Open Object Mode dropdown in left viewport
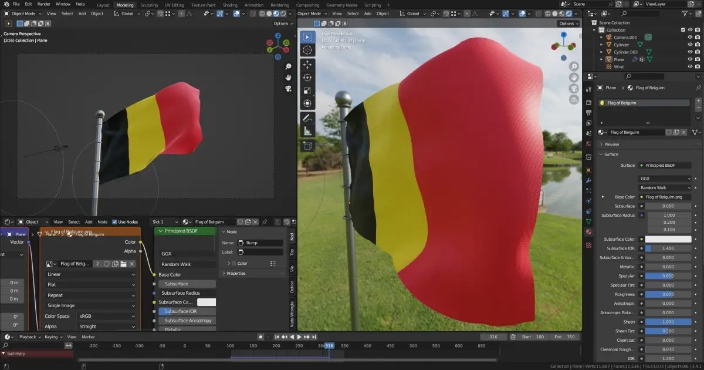Image resolution: width=704 pixels, height=370 pixels. point(22,14)
